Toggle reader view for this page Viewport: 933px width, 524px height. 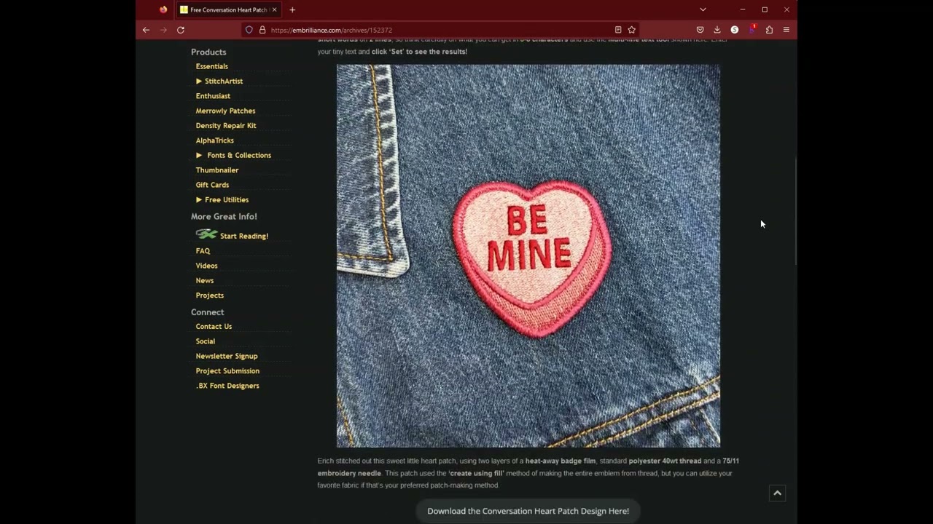(x=618, y=30)
